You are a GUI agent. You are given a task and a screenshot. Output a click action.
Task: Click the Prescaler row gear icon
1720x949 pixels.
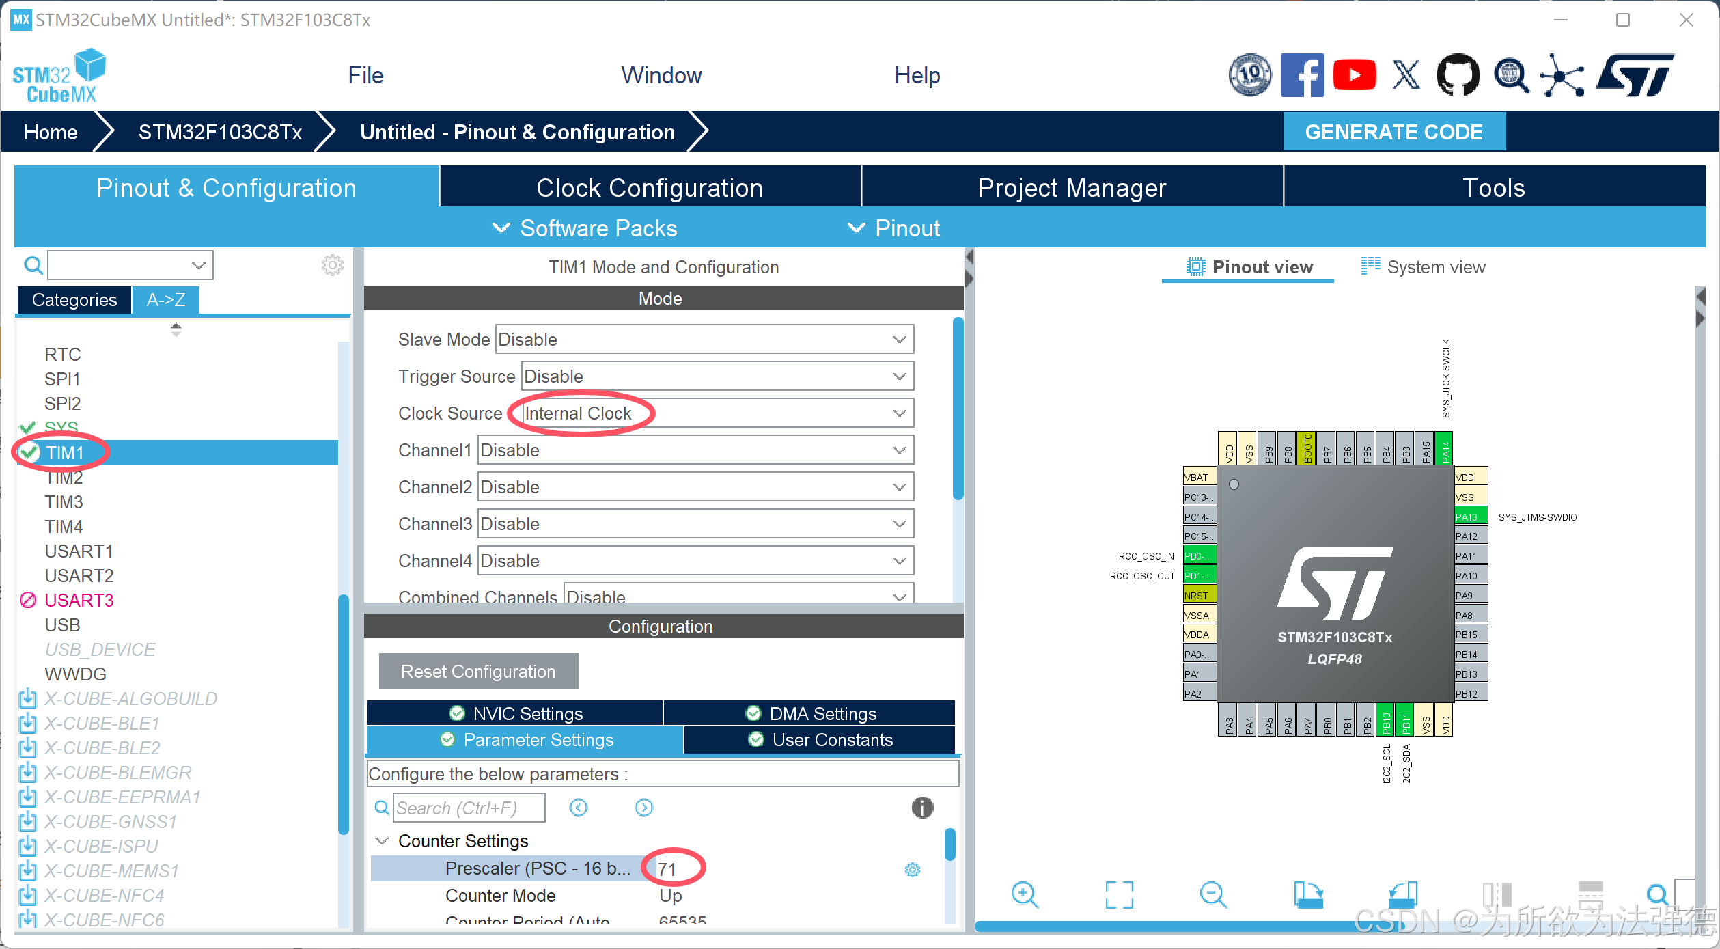tap(912, 869)
